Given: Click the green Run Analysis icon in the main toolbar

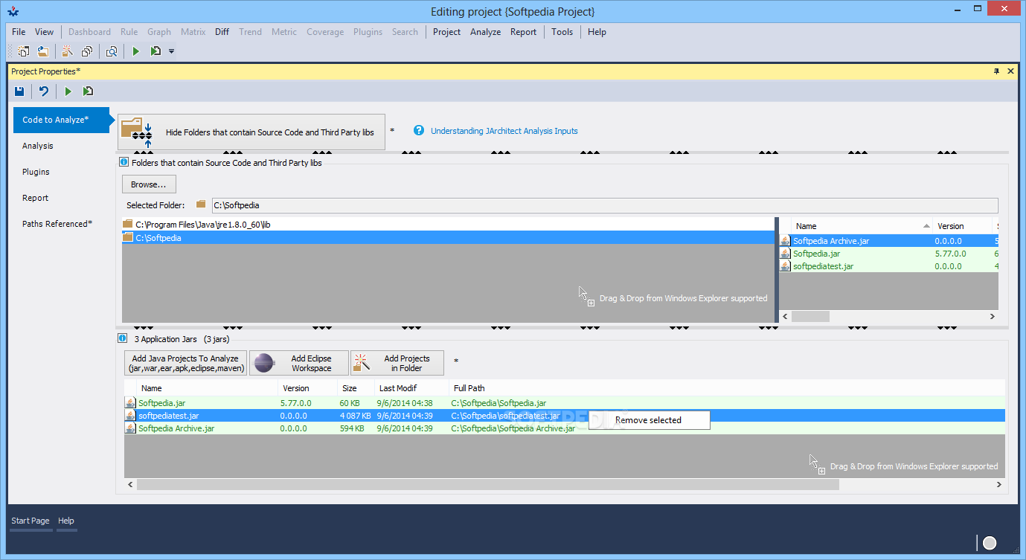Looking at the screenshot, I should click(x=135, y=51).
